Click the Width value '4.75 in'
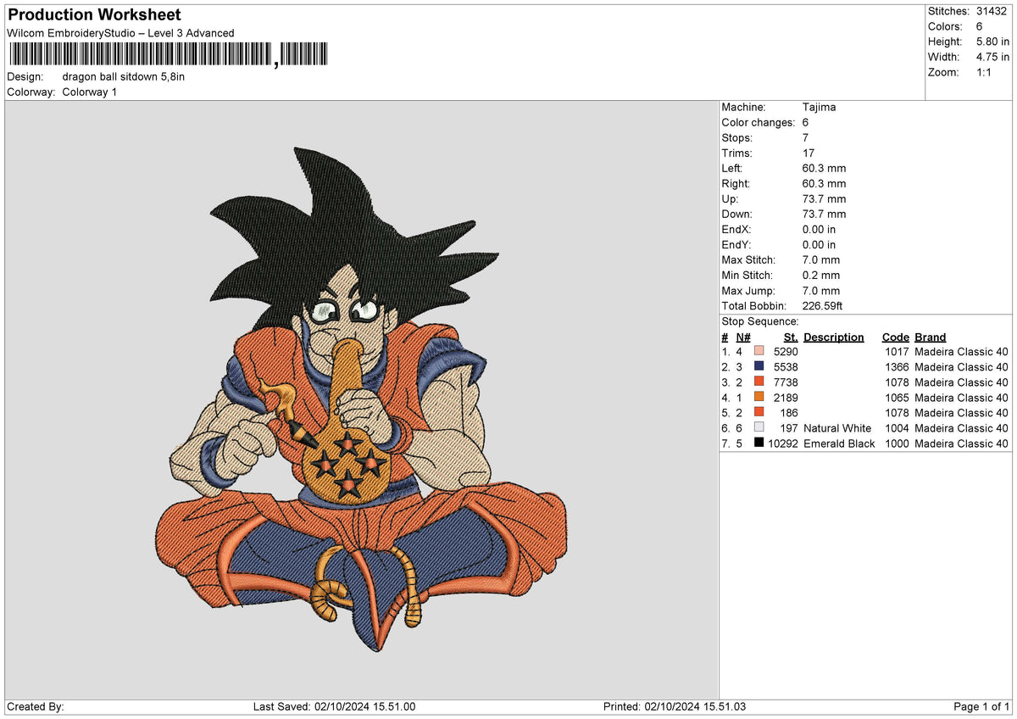This screenshot has width=1017, height=719. (x=992, y=57)
